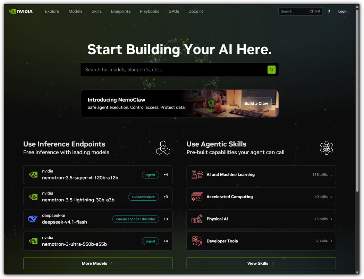Click the API hexagon icon by Inference Endpoints
This screenshot has height=279, width=364.
click(x=163, y=148)
